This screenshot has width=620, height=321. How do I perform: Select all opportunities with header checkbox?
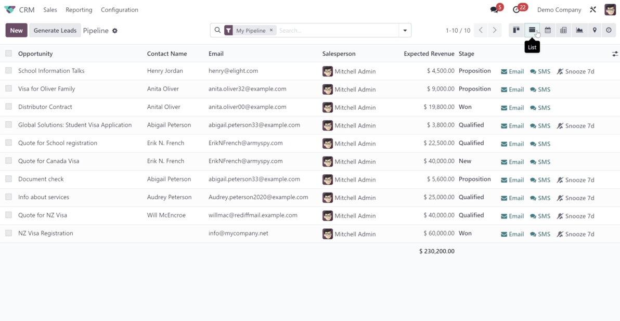click(9, 54)
